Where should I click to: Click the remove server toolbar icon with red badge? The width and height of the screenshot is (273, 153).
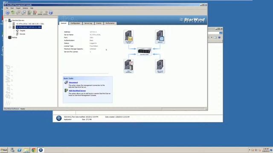point(35,13)
